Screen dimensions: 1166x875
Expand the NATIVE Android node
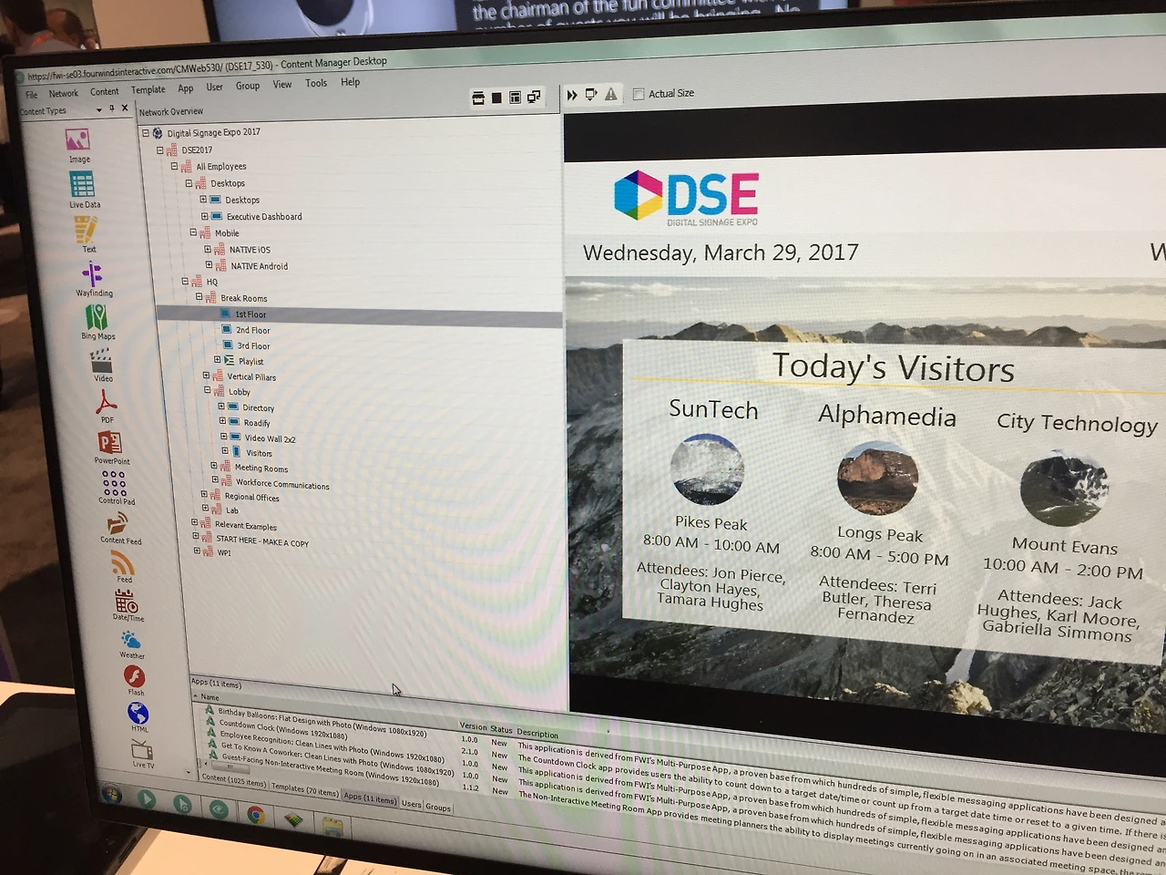[209, 266]
